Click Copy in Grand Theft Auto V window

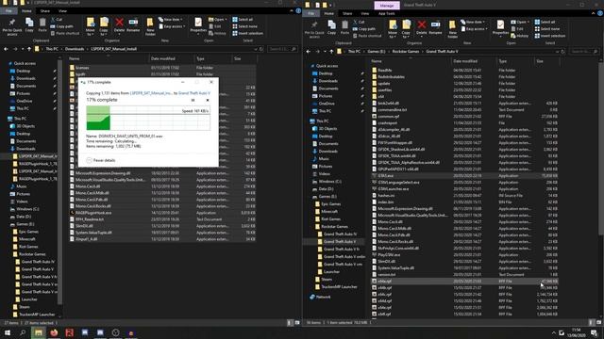pyautogui.click(x=331, y=27)
